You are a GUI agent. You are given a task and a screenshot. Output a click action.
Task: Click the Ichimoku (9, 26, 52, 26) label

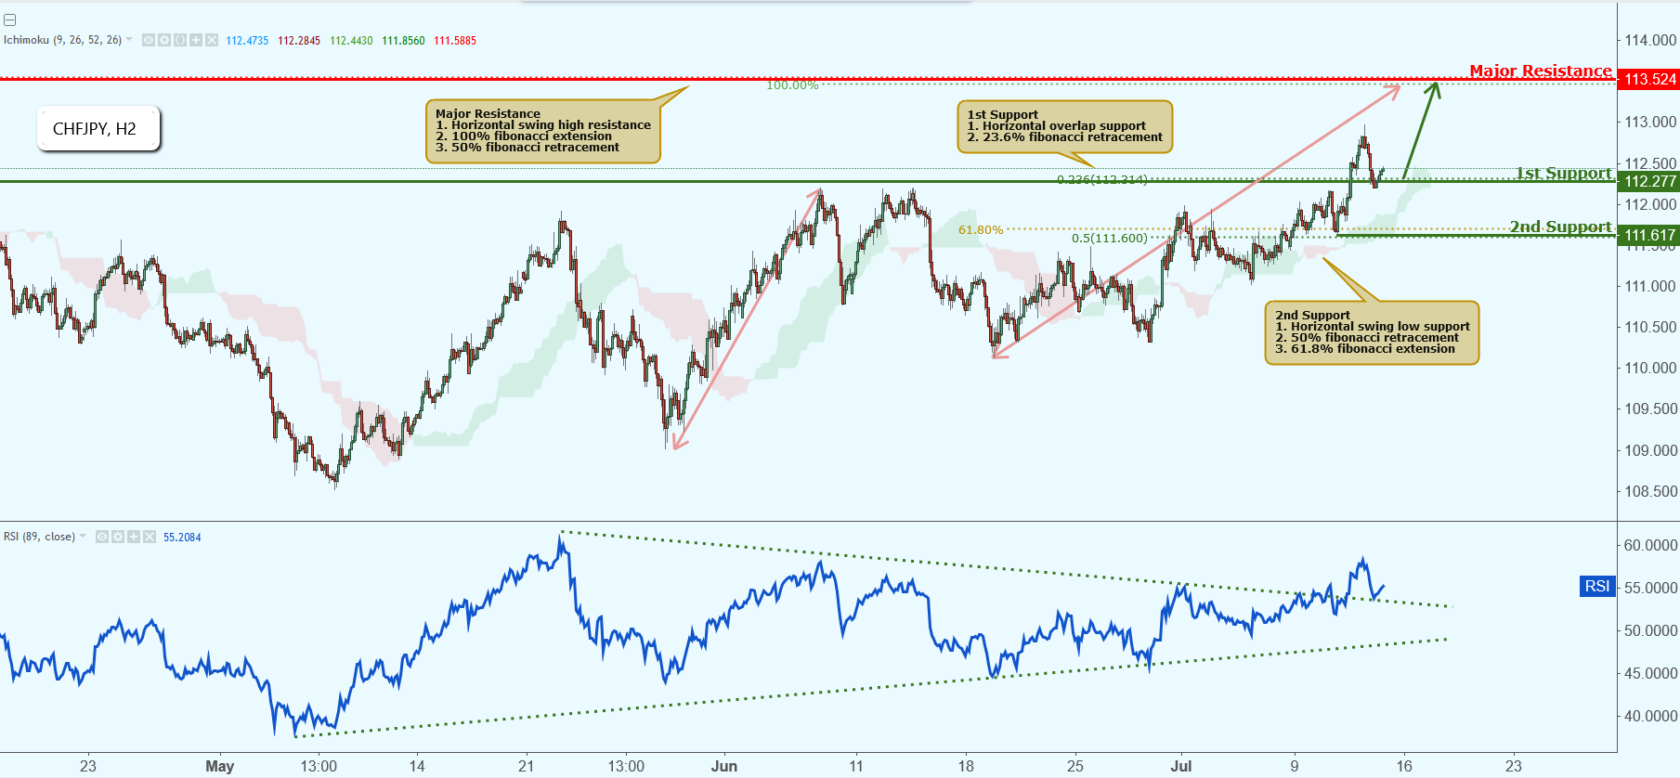(62, 40)
